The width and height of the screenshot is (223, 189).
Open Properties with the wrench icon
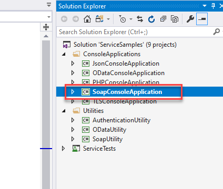(190, 19)
